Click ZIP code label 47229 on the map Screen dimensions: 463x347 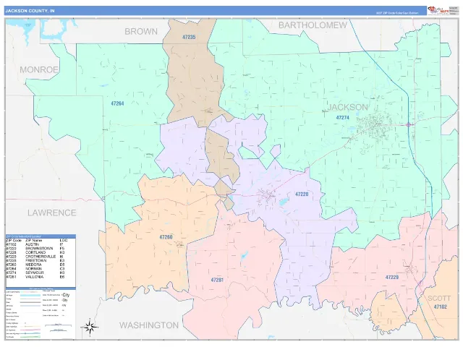point(392,278)
